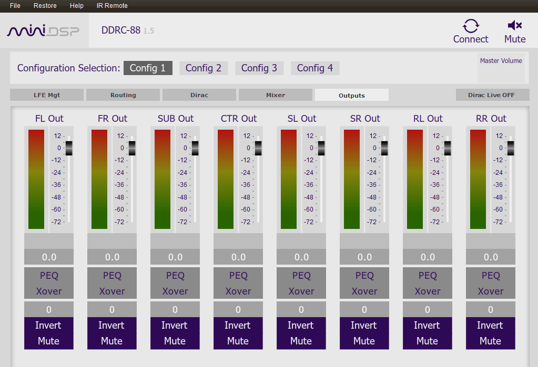Image resolution: width=538 pixels, height=367 pixels.
Task: Select Config 3
Action: click(x=259, y=68)
